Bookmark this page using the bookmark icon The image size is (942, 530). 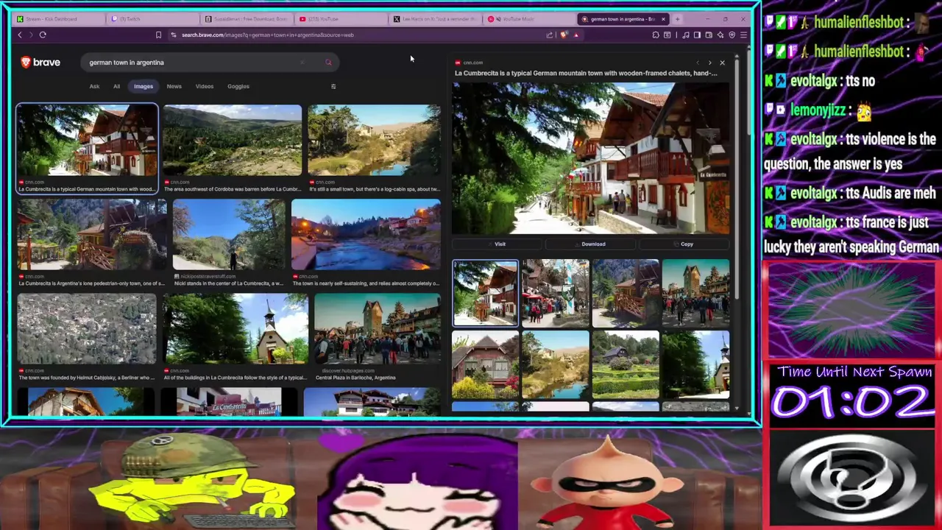click(158, 35)
